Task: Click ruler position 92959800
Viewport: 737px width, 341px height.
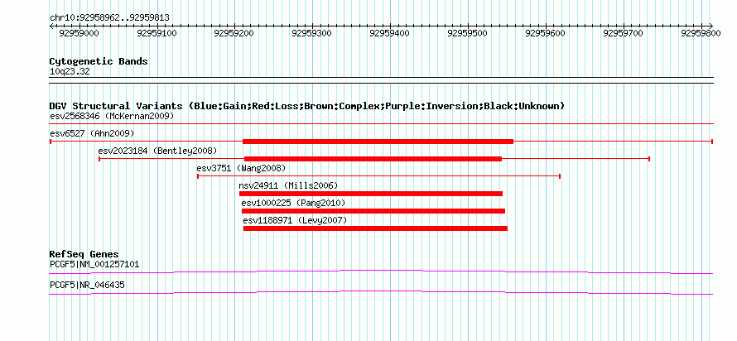Action: (701, 33)
